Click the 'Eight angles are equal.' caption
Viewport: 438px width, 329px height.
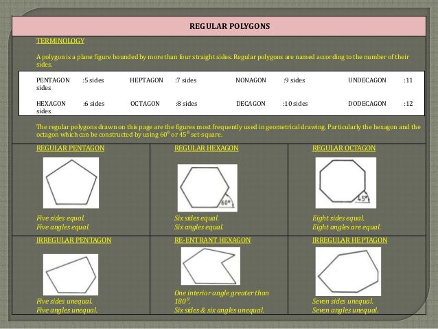click(x=347, y=227)
